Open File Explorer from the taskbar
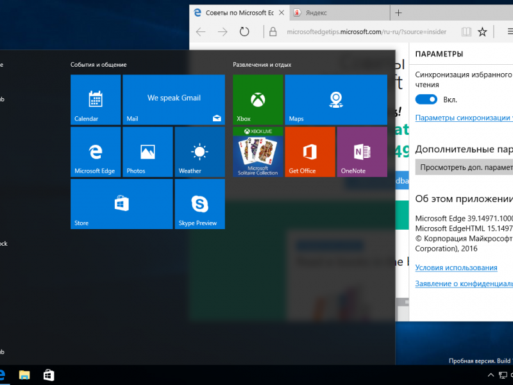Image resolution: width=513 pixels, height=385 pixels. (x=24, y=375)
